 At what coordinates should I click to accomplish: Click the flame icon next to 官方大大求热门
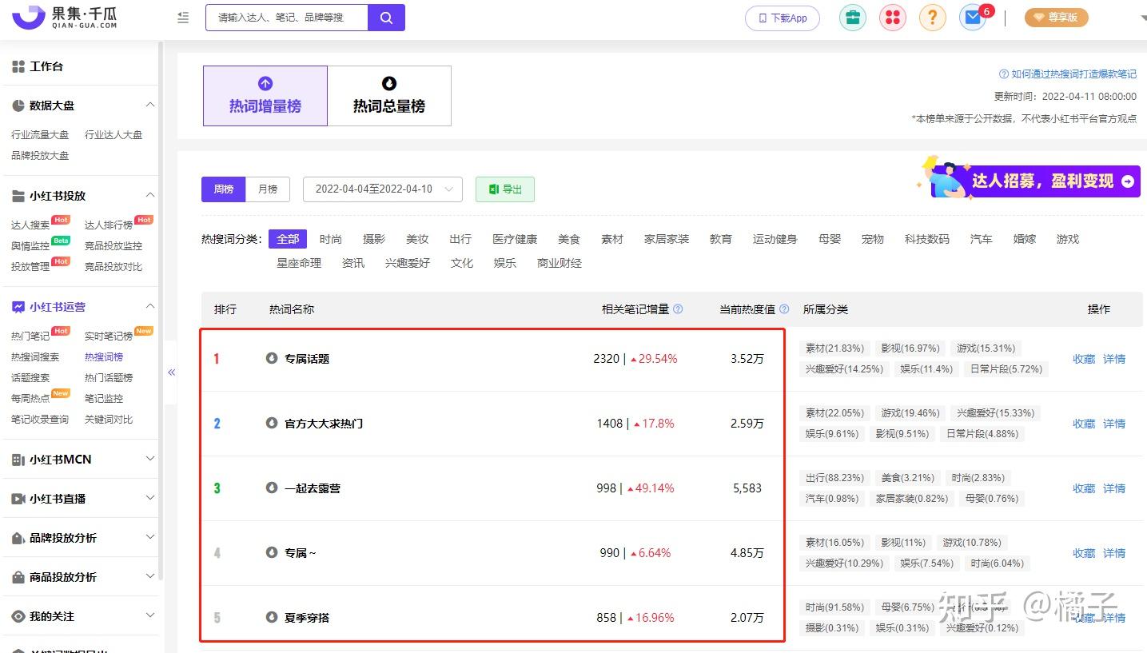[272, 423]
